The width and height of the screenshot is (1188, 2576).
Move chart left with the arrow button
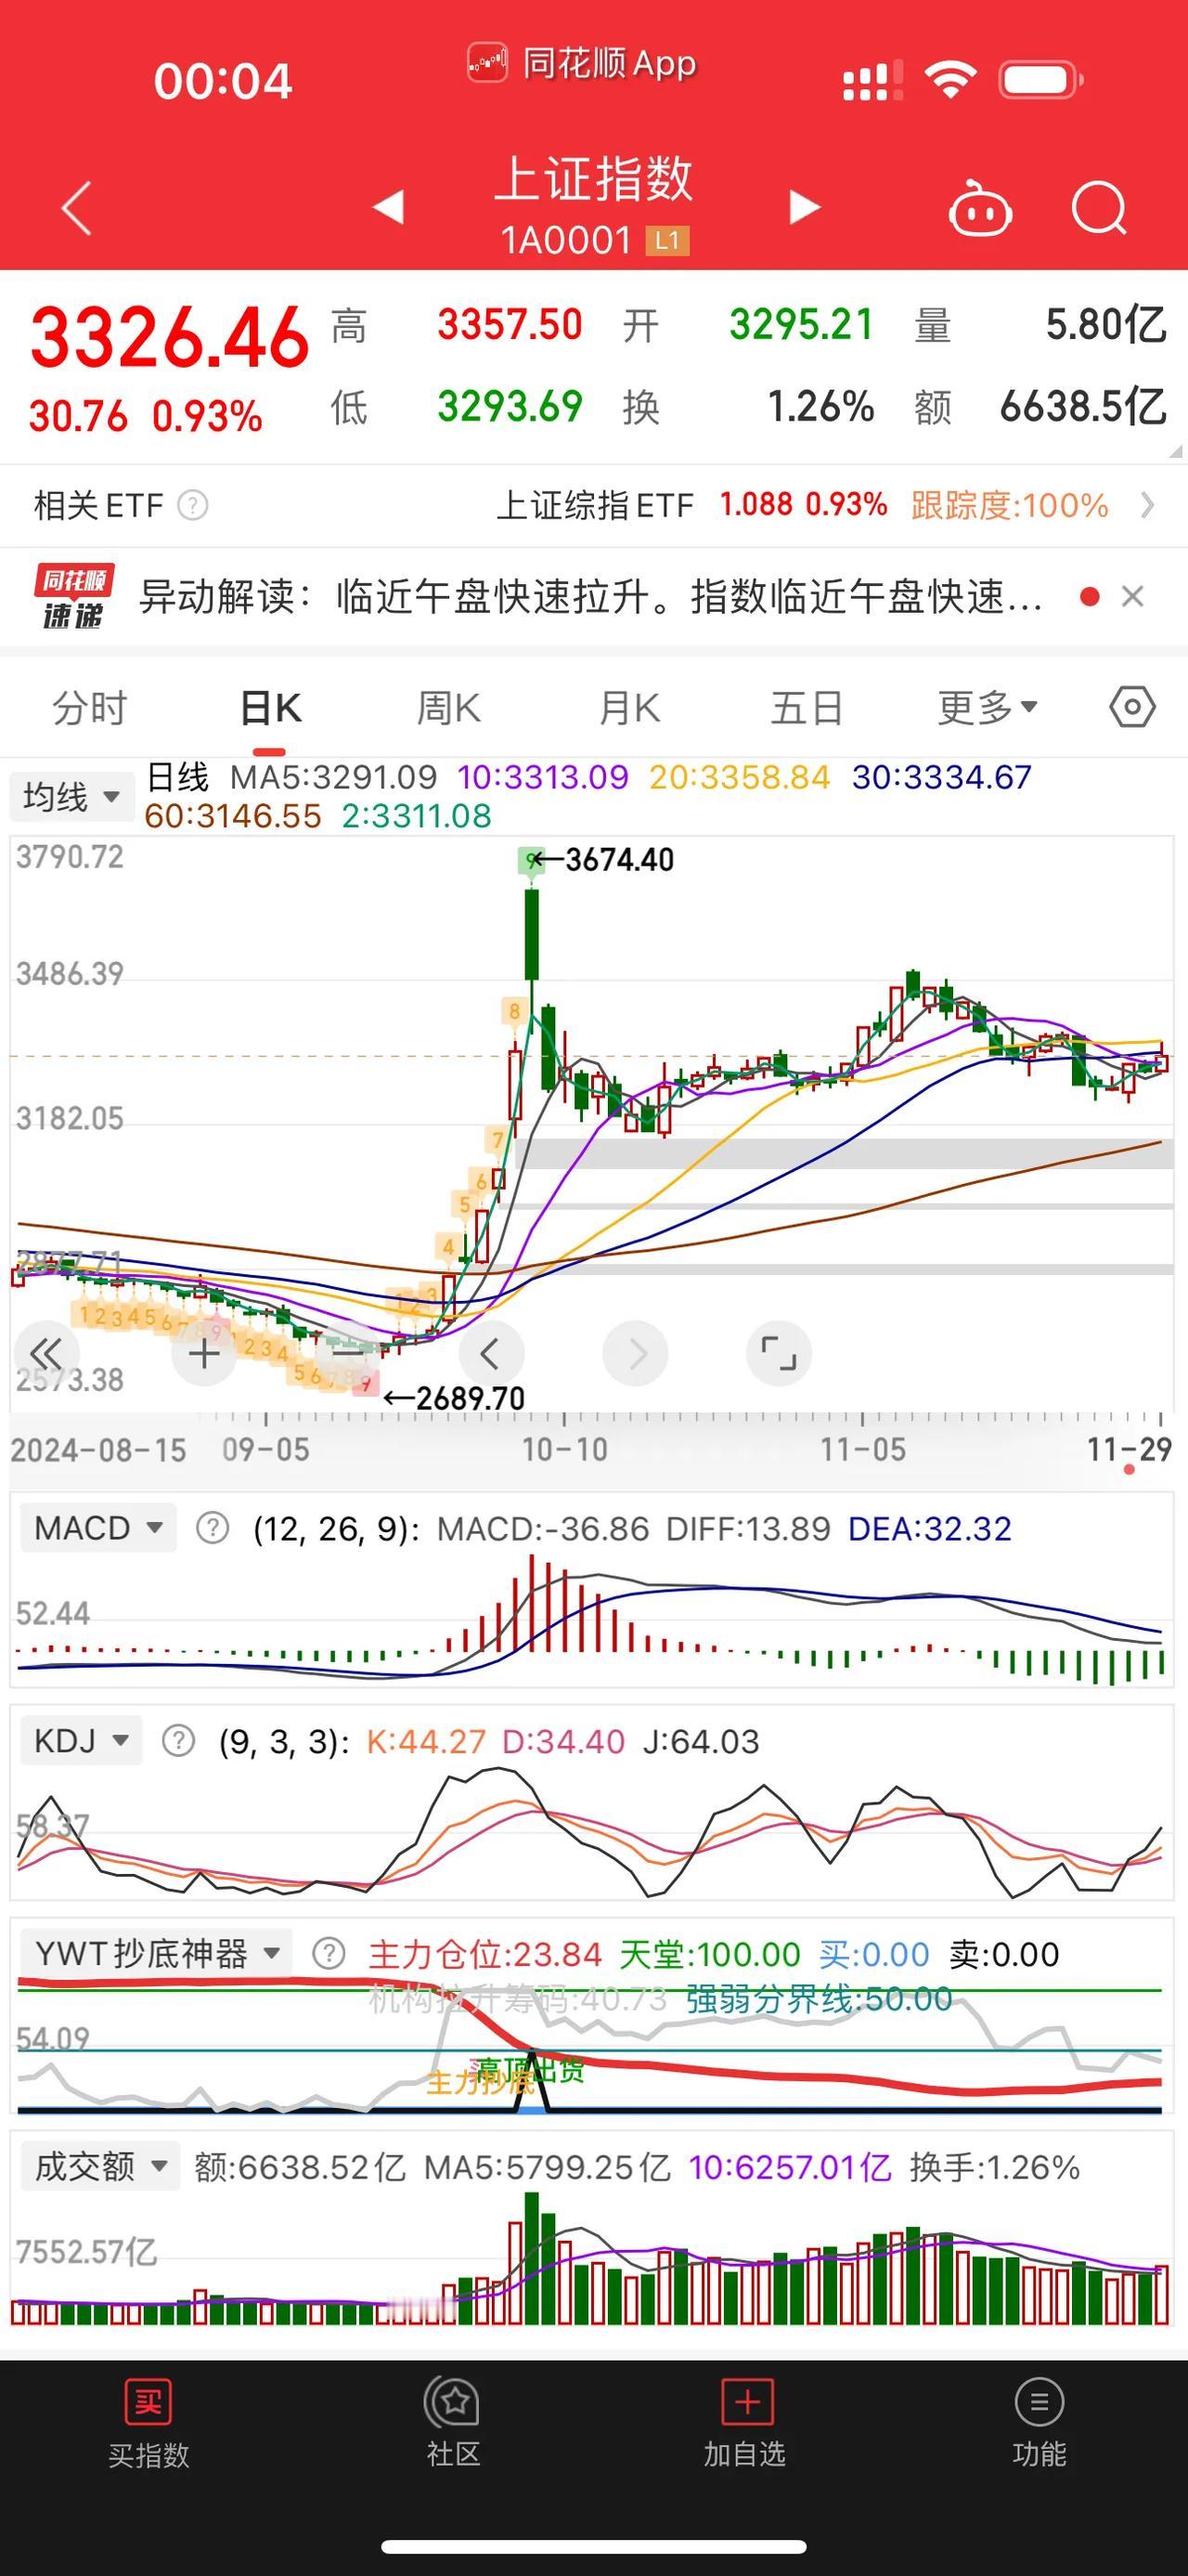(491, 1354)
